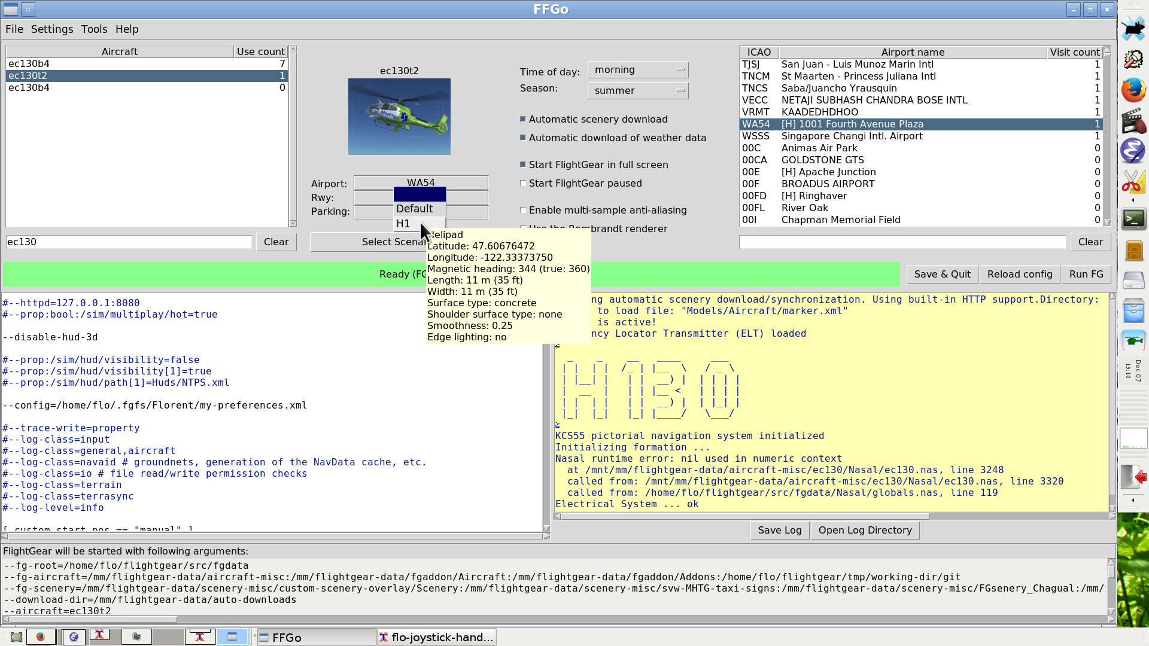Click the Select Scenarios button

click(x=367, y=242)
